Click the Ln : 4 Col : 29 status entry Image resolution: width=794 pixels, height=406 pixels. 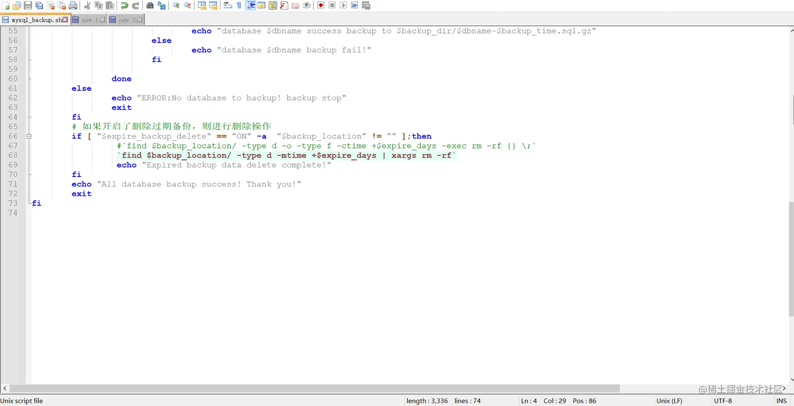click(x=544, y=401)
